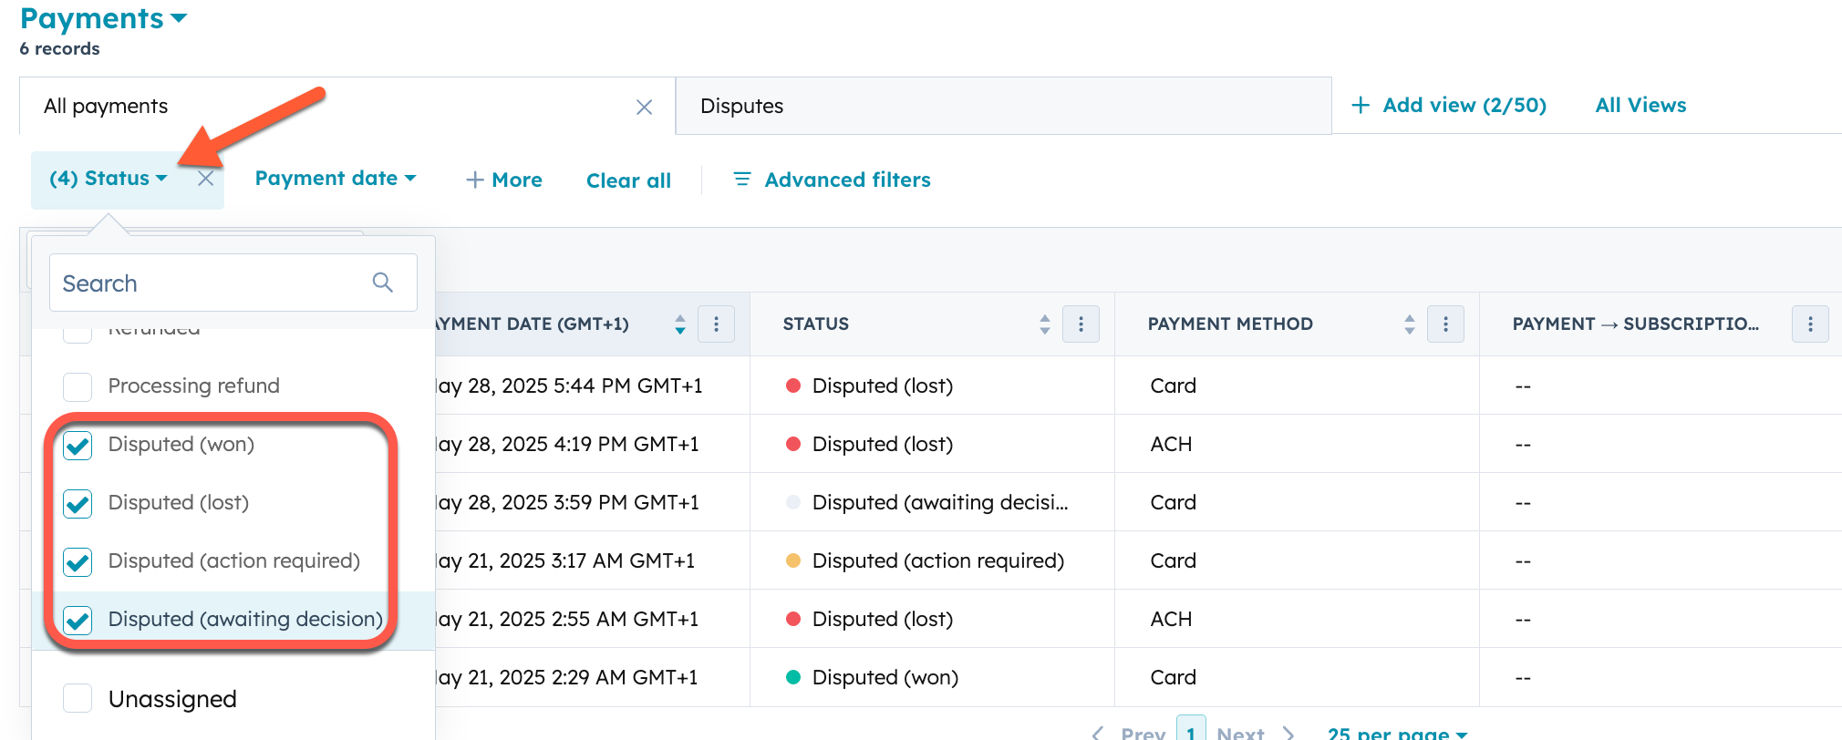The height and width of the screenshot is (740, 1842).
Task: Uncheck Disputed (action required) status
Action: 78,561
